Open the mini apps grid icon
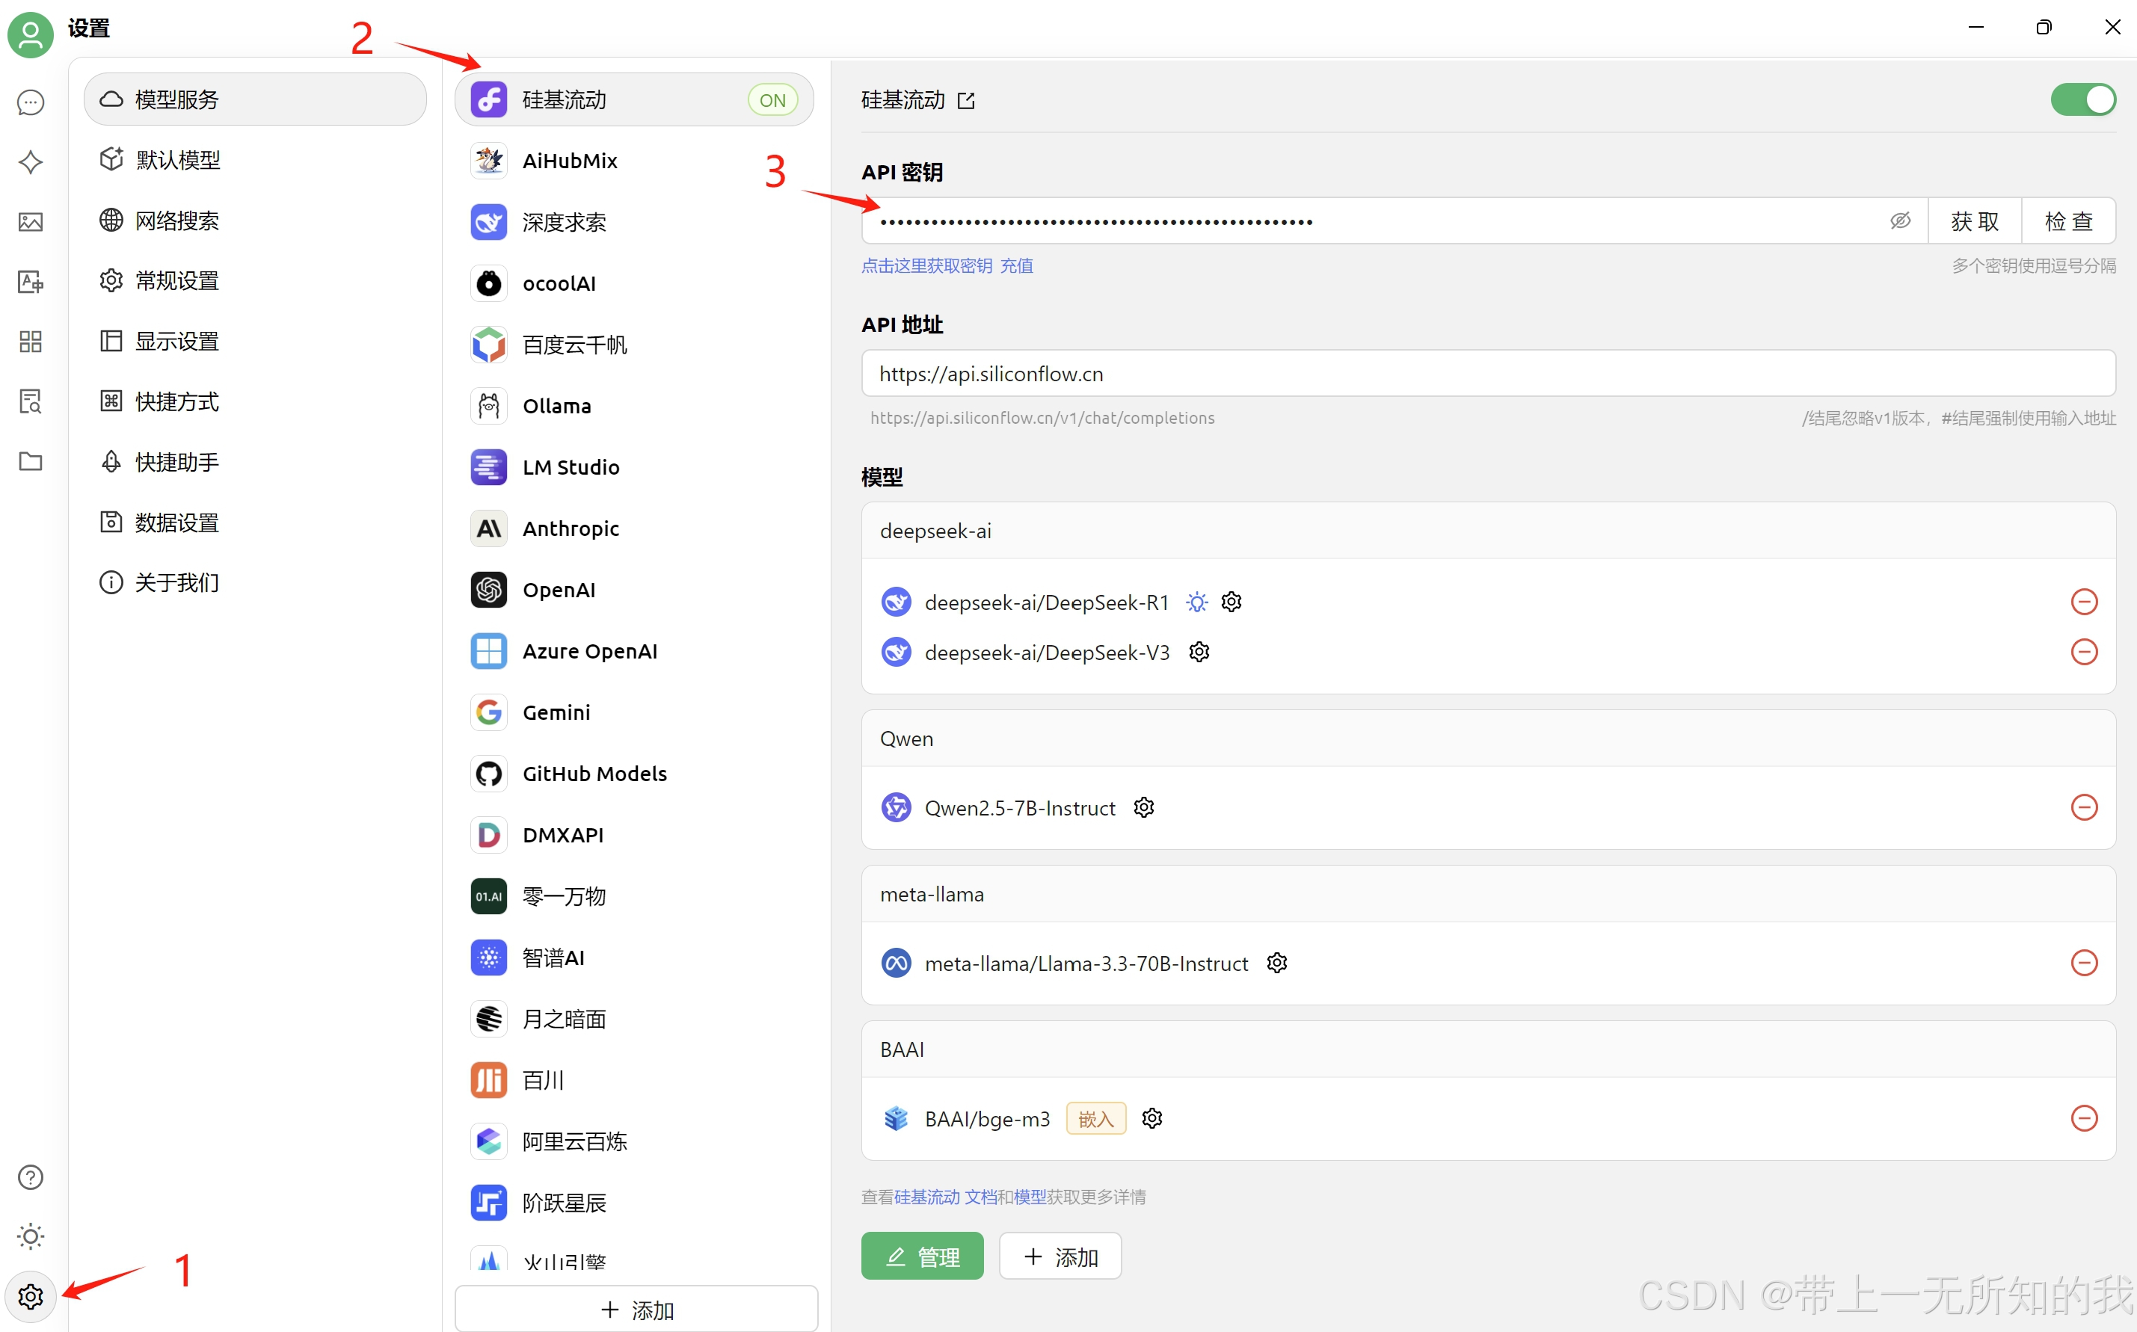 31,342
